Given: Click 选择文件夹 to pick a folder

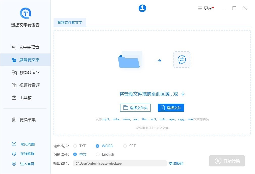Looking at the screenshot, I should coord(135,107).
